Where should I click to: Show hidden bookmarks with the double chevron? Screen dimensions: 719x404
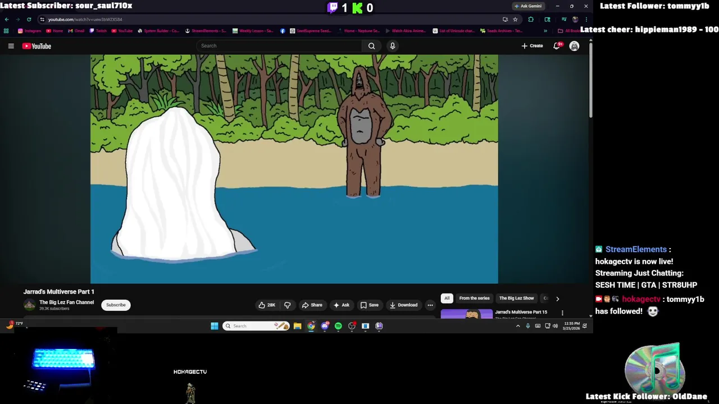click(545, 31)
